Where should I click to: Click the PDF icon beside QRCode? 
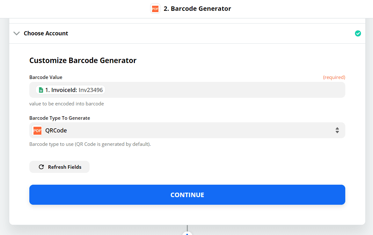37,130
